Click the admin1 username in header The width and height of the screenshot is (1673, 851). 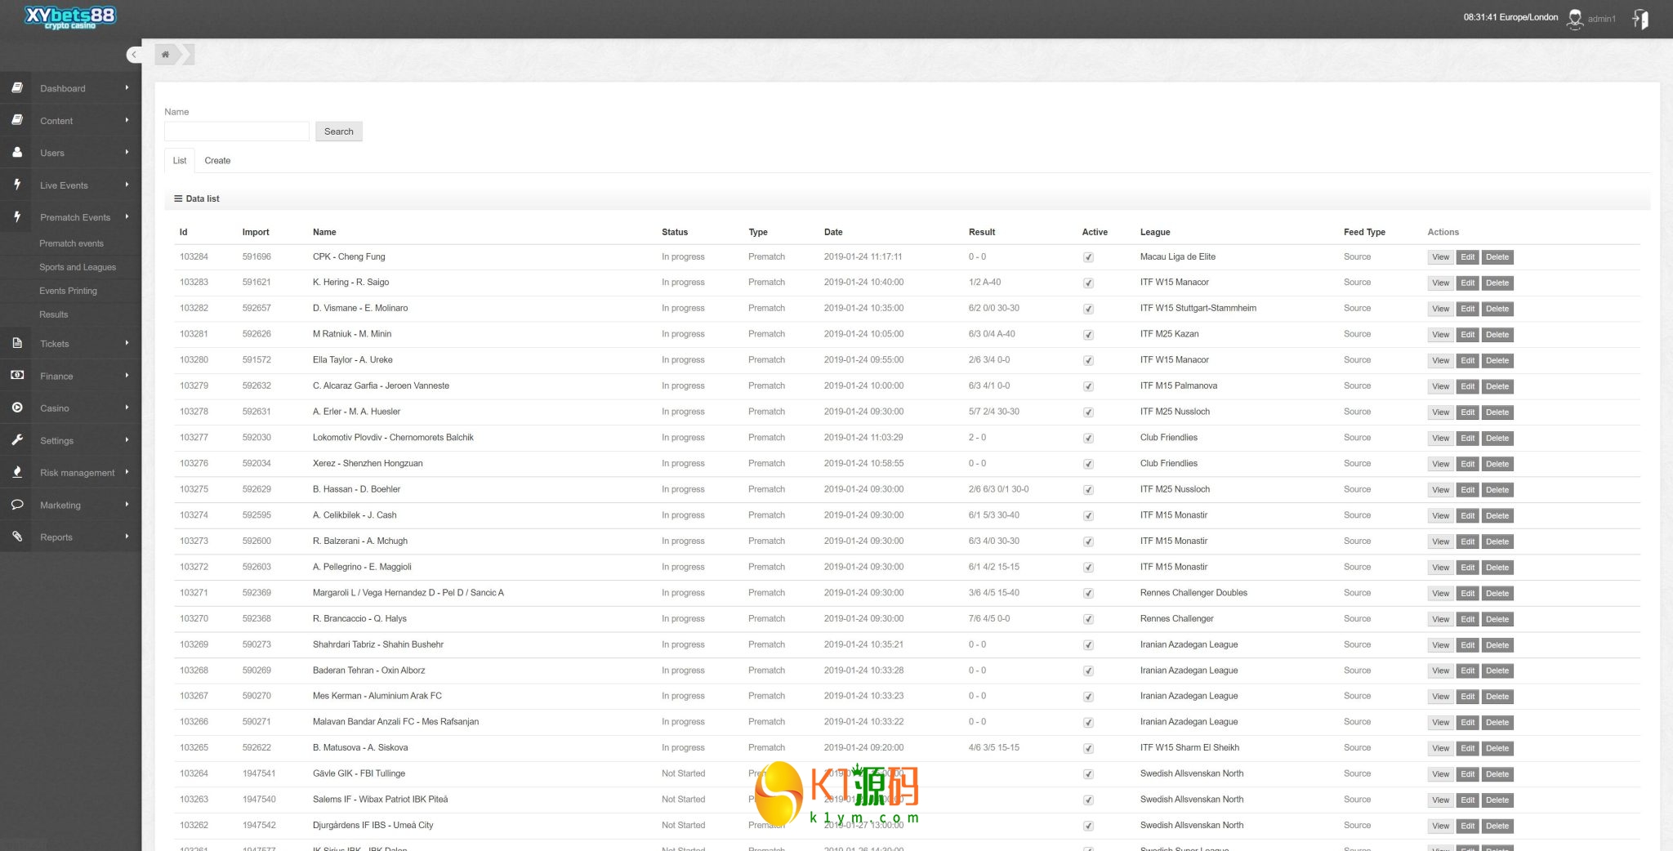(x=1602, y=19)
